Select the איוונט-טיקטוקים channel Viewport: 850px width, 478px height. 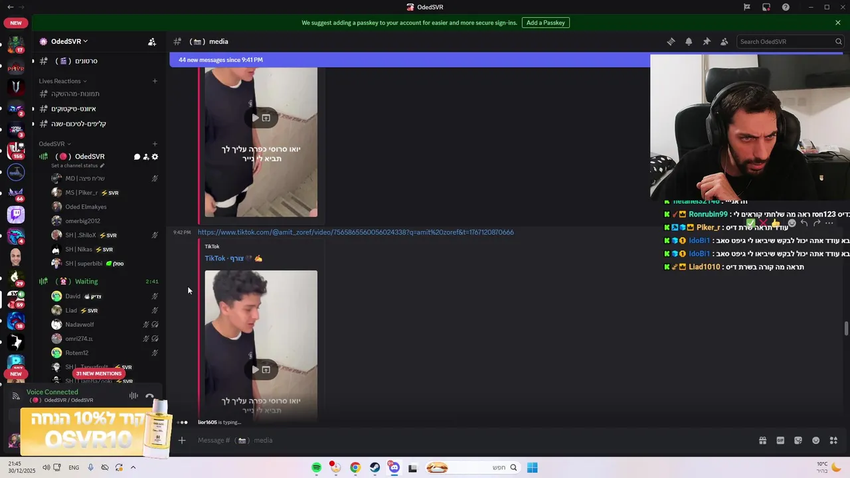(x=97, y=109)
